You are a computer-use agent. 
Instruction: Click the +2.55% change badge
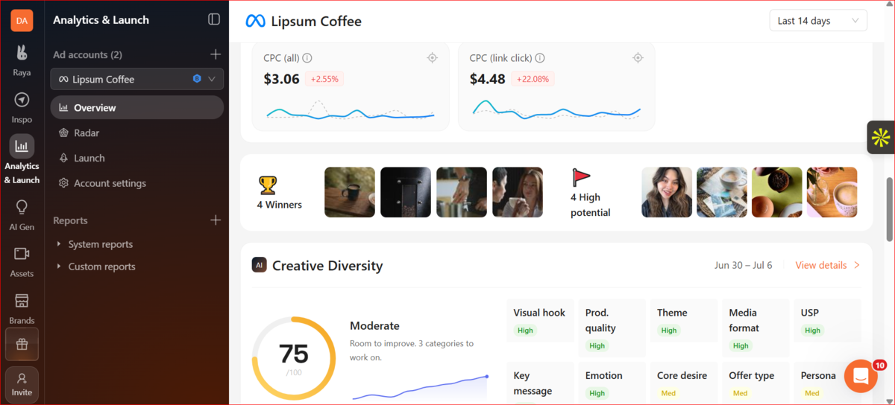(324, 79)
